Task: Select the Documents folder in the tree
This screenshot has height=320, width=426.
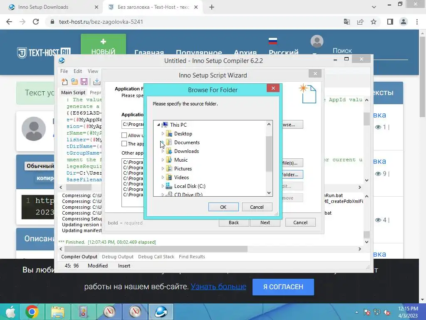Action: [x=187, y=142]
